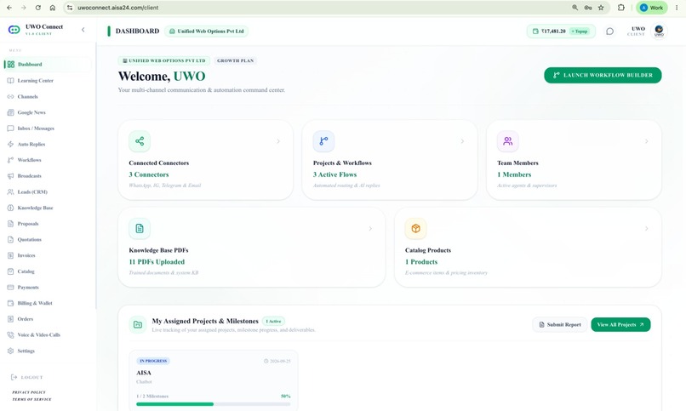Image resolution: width=686 pixels, height=411 pixels.
Task: Click the Knowledge Base icon in sidebar
Action: 10,208
